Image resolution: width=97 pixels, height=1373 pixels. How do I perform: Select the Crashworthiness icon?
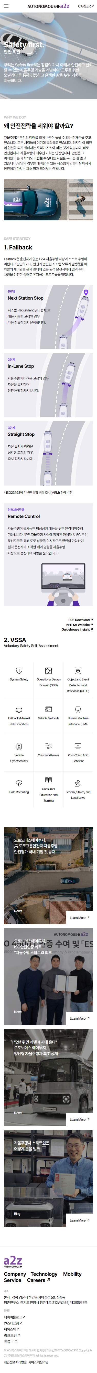coord(48,746)
